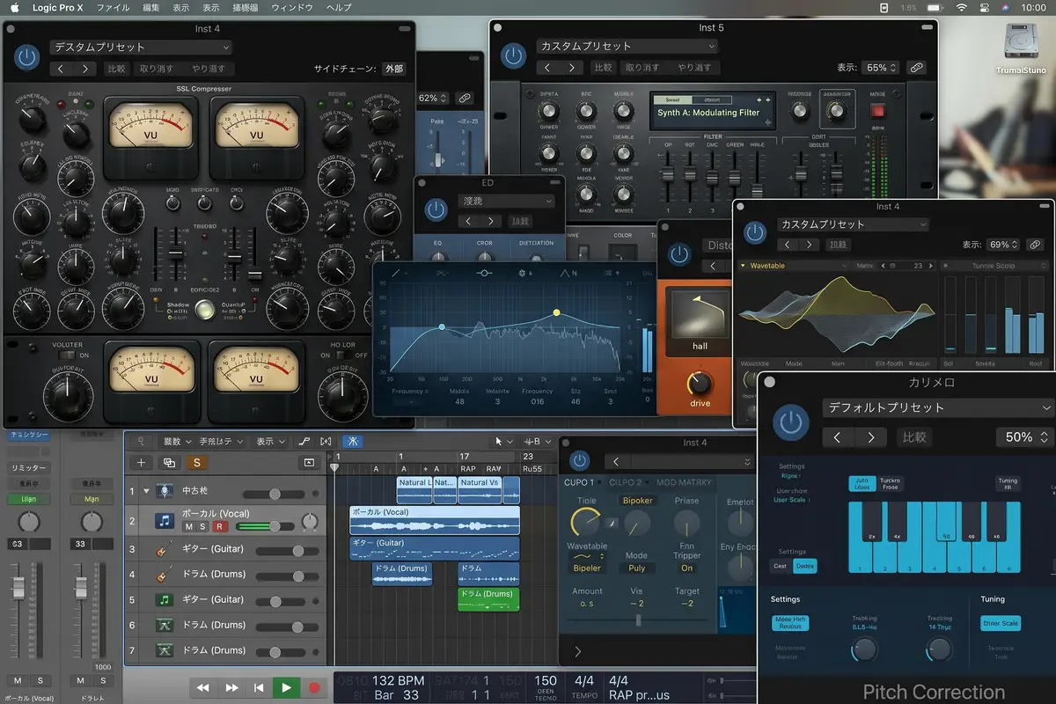Toggle the orange global solo S button
The image size is (1056, 704).
196,462
